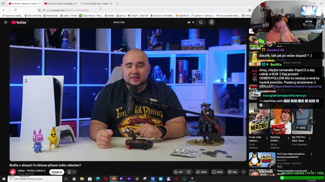Open options for the 'U nás vždy robíme' Short
The width and height of the screenshot is (325, 182).
(267, 138)
